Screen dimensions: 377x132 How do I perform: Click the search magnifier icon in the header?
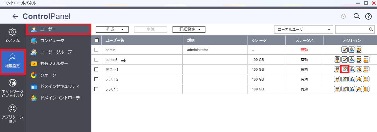pos(357,16)
